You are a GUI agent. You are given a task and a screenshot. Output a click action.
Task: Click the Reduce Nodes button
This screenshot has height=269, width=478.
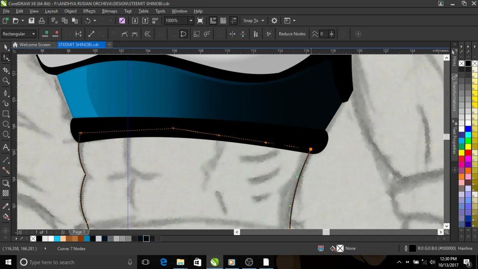pos(292,34)
